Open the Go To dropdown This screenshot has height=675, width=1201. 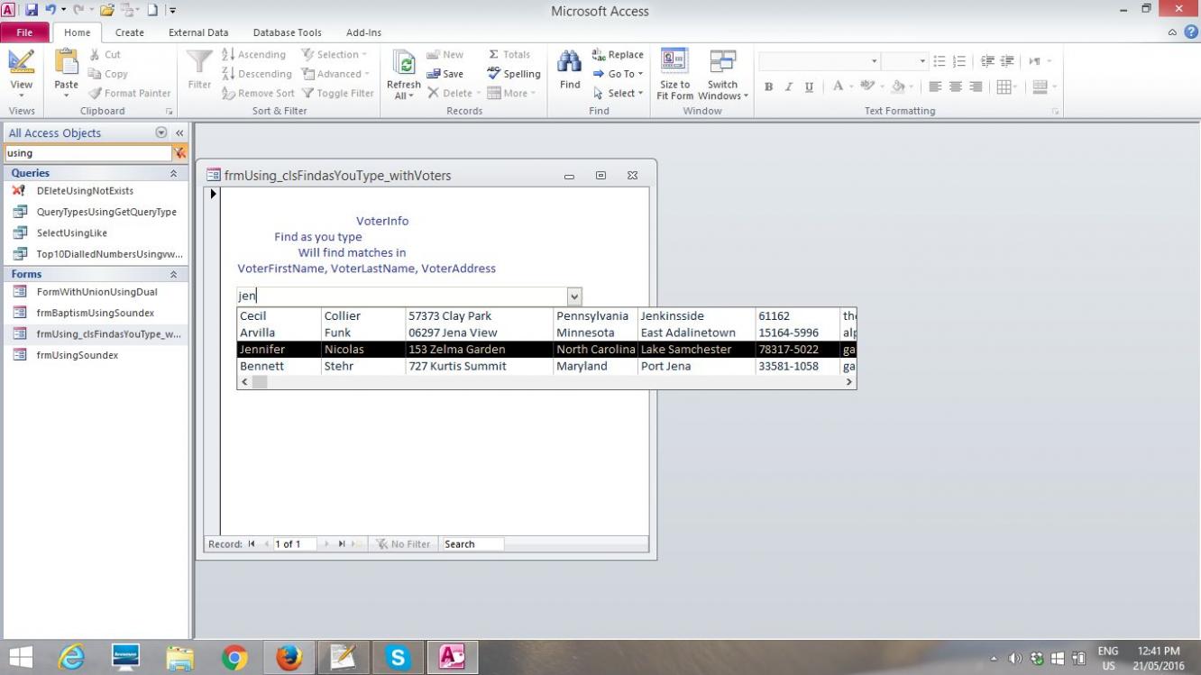pos(618,74)
